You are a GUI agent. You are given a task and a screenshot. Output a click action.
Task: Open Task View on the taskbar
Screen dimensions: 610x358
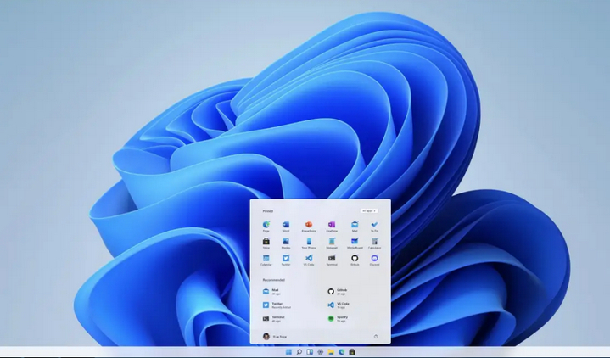310,352
